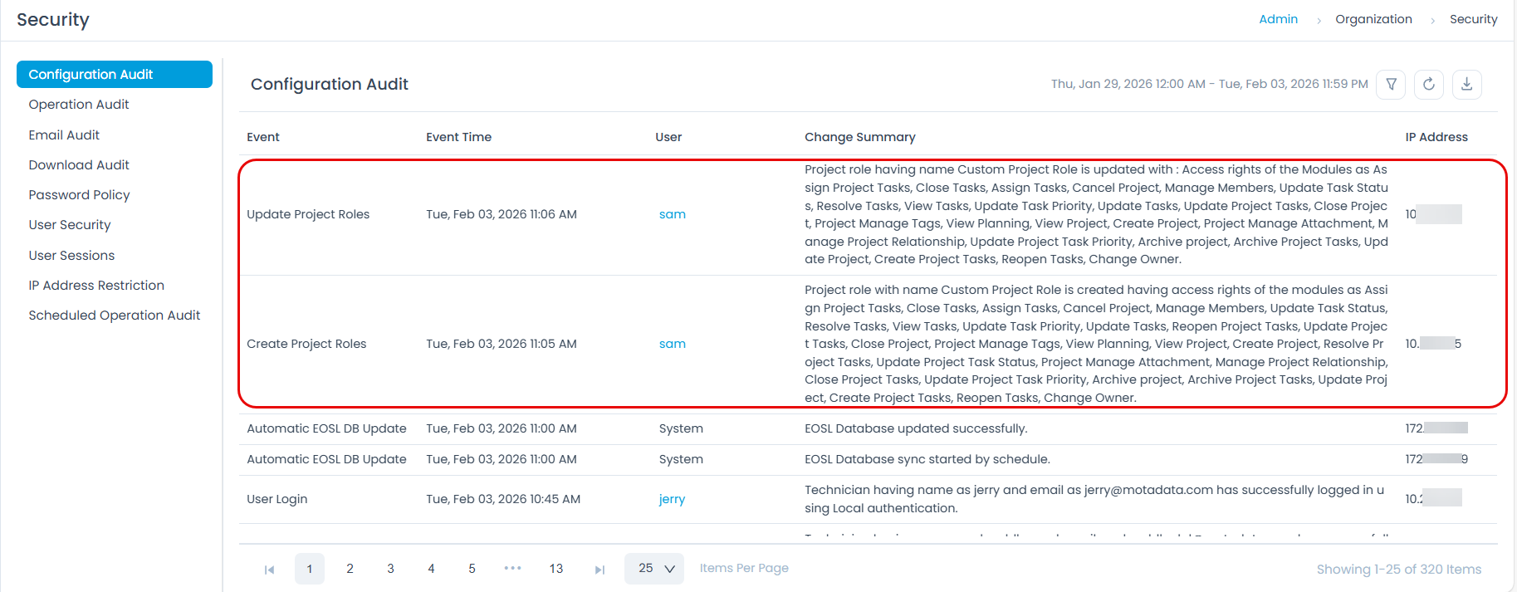Screen dimensions: 1517x592
Task: Click Admin breadcrumb link
Action: tap(1278, 19)
